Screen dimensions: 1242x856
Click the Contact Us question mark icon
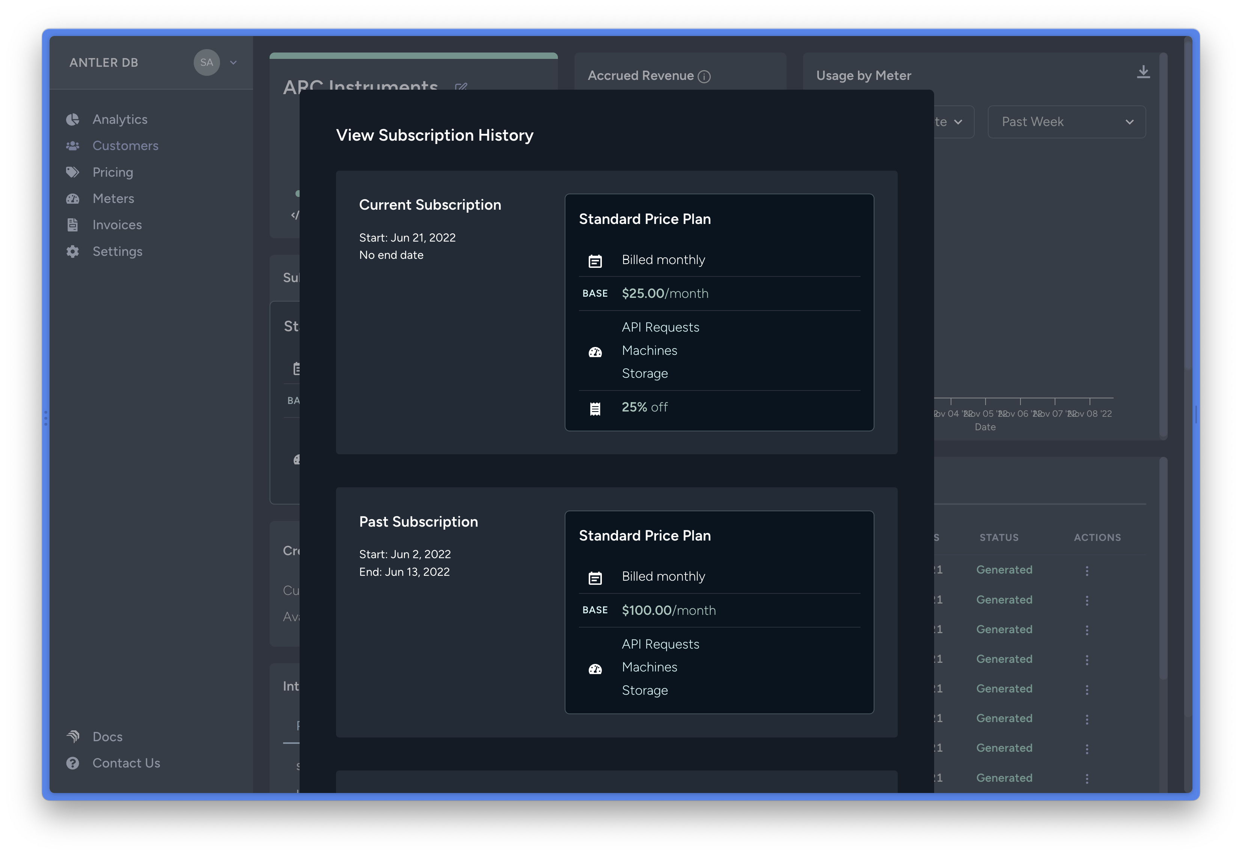(72, 763)
